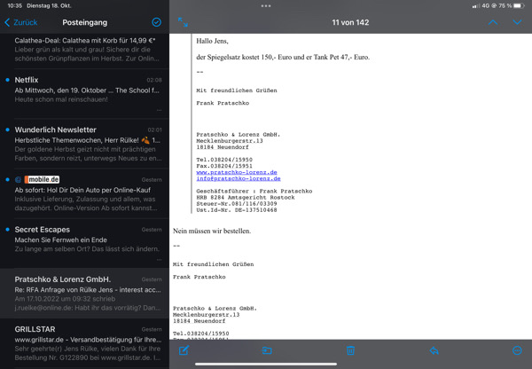This screenshot has height=369, width=532.
Task: Open the Secret Escapes email
Action: (84, 243)
